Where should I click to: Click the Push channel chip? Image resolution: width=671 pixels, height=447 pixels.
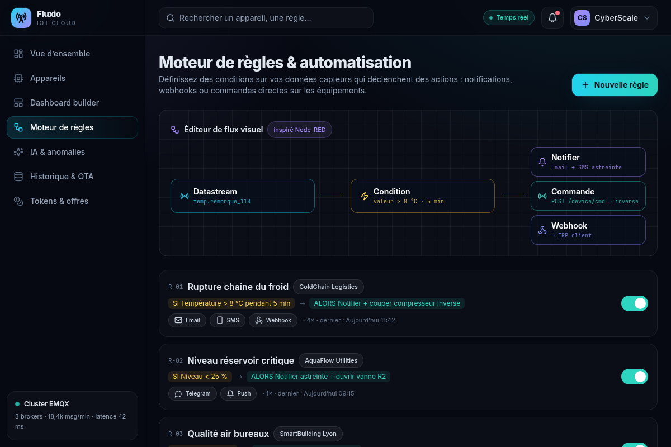coord(238,393)
